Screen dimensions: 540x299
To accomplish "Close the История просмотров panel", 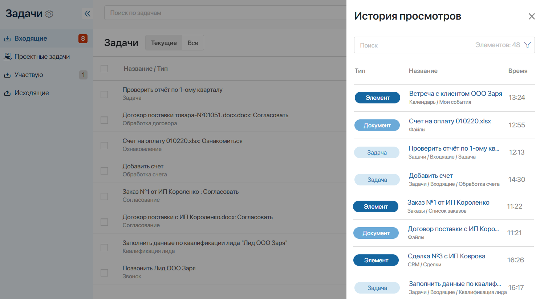I will pos(532,16).
